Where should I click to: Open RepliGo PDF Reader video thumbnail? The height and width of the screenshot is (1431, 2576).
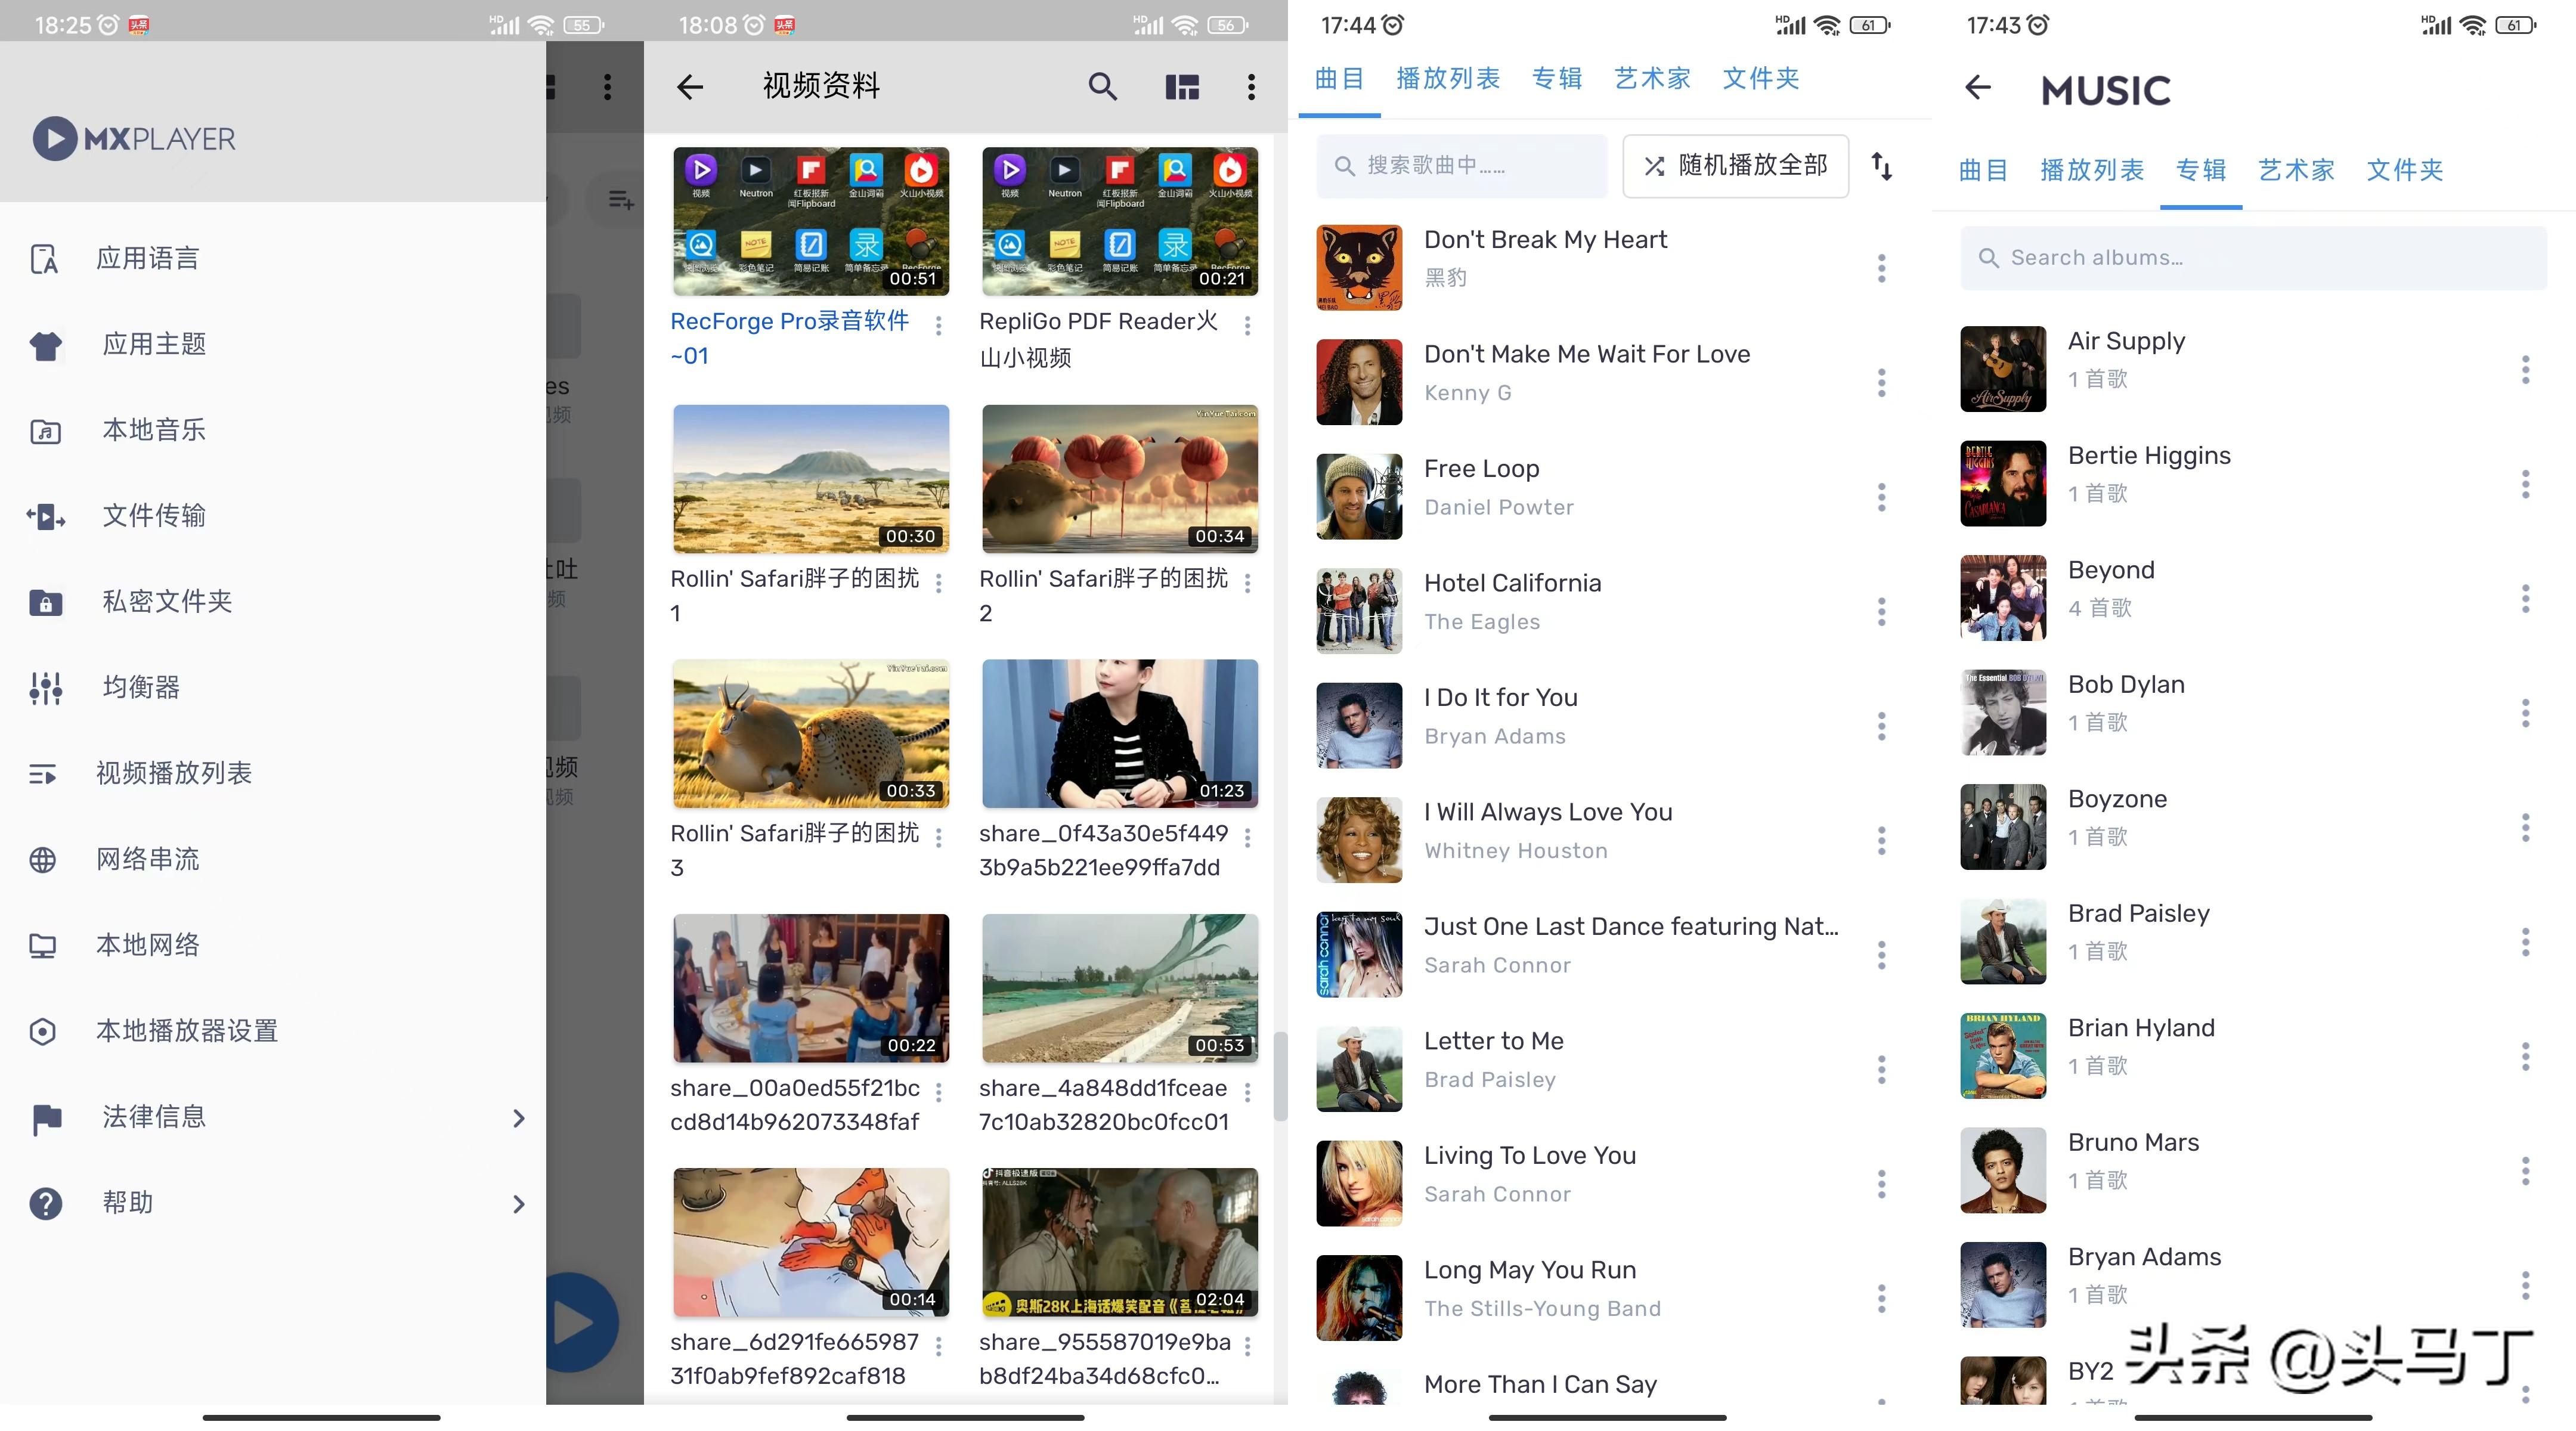click(1120, 221)
